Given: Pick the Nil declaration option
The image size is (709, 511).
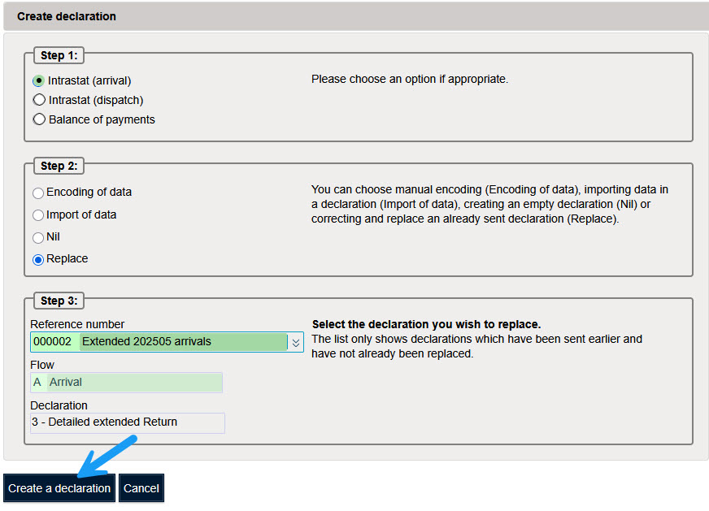Looking at the screenshot, I should [38, 238].
